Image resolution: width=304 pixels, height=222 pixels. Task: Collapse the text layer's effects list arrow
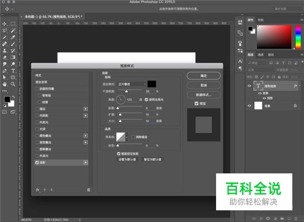[x=299, y=86]
